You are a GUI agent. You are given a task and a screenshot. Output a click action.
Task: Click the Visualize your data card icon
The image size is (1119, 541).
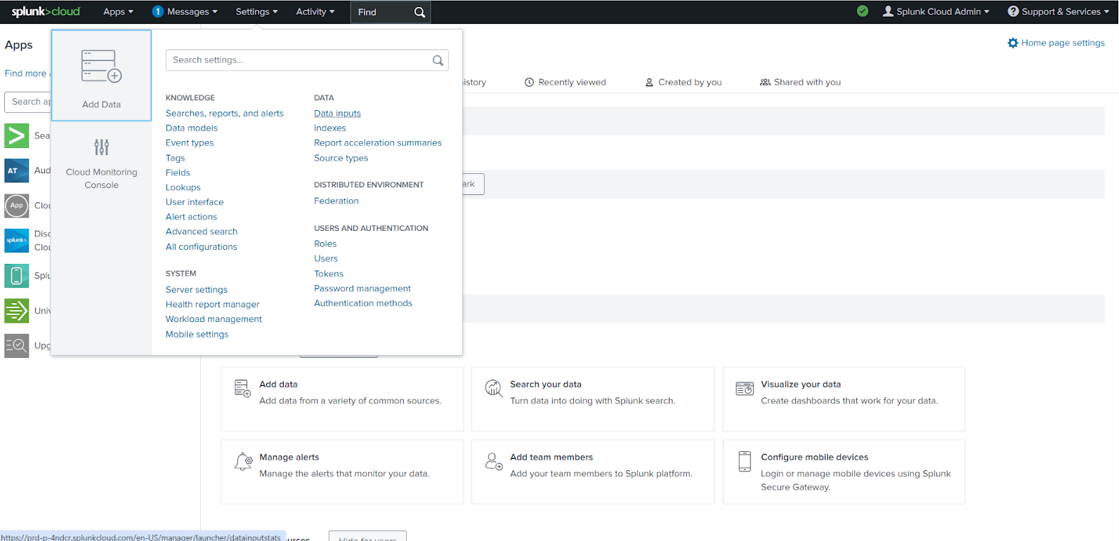[745, 389]
